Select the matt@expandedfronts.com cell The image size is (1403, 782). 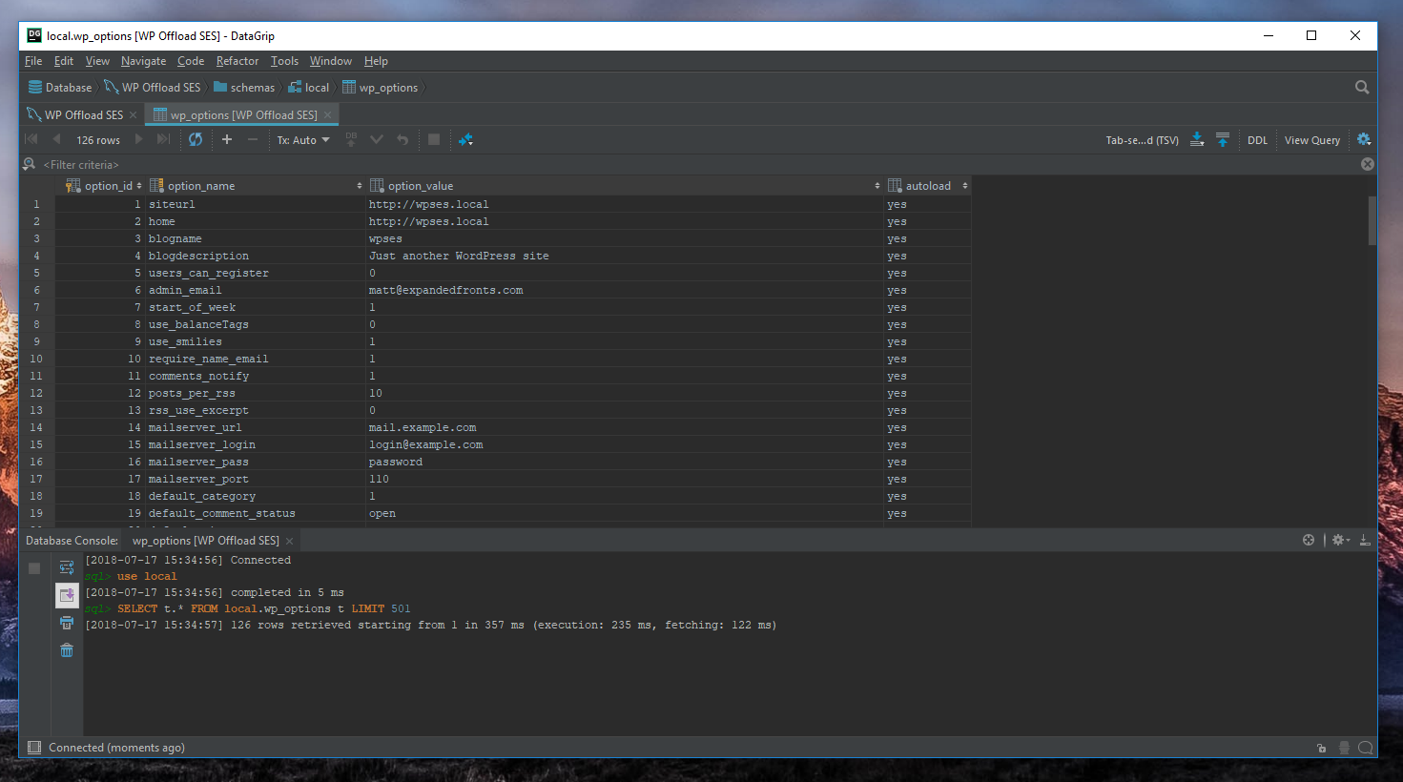[625, 290]
